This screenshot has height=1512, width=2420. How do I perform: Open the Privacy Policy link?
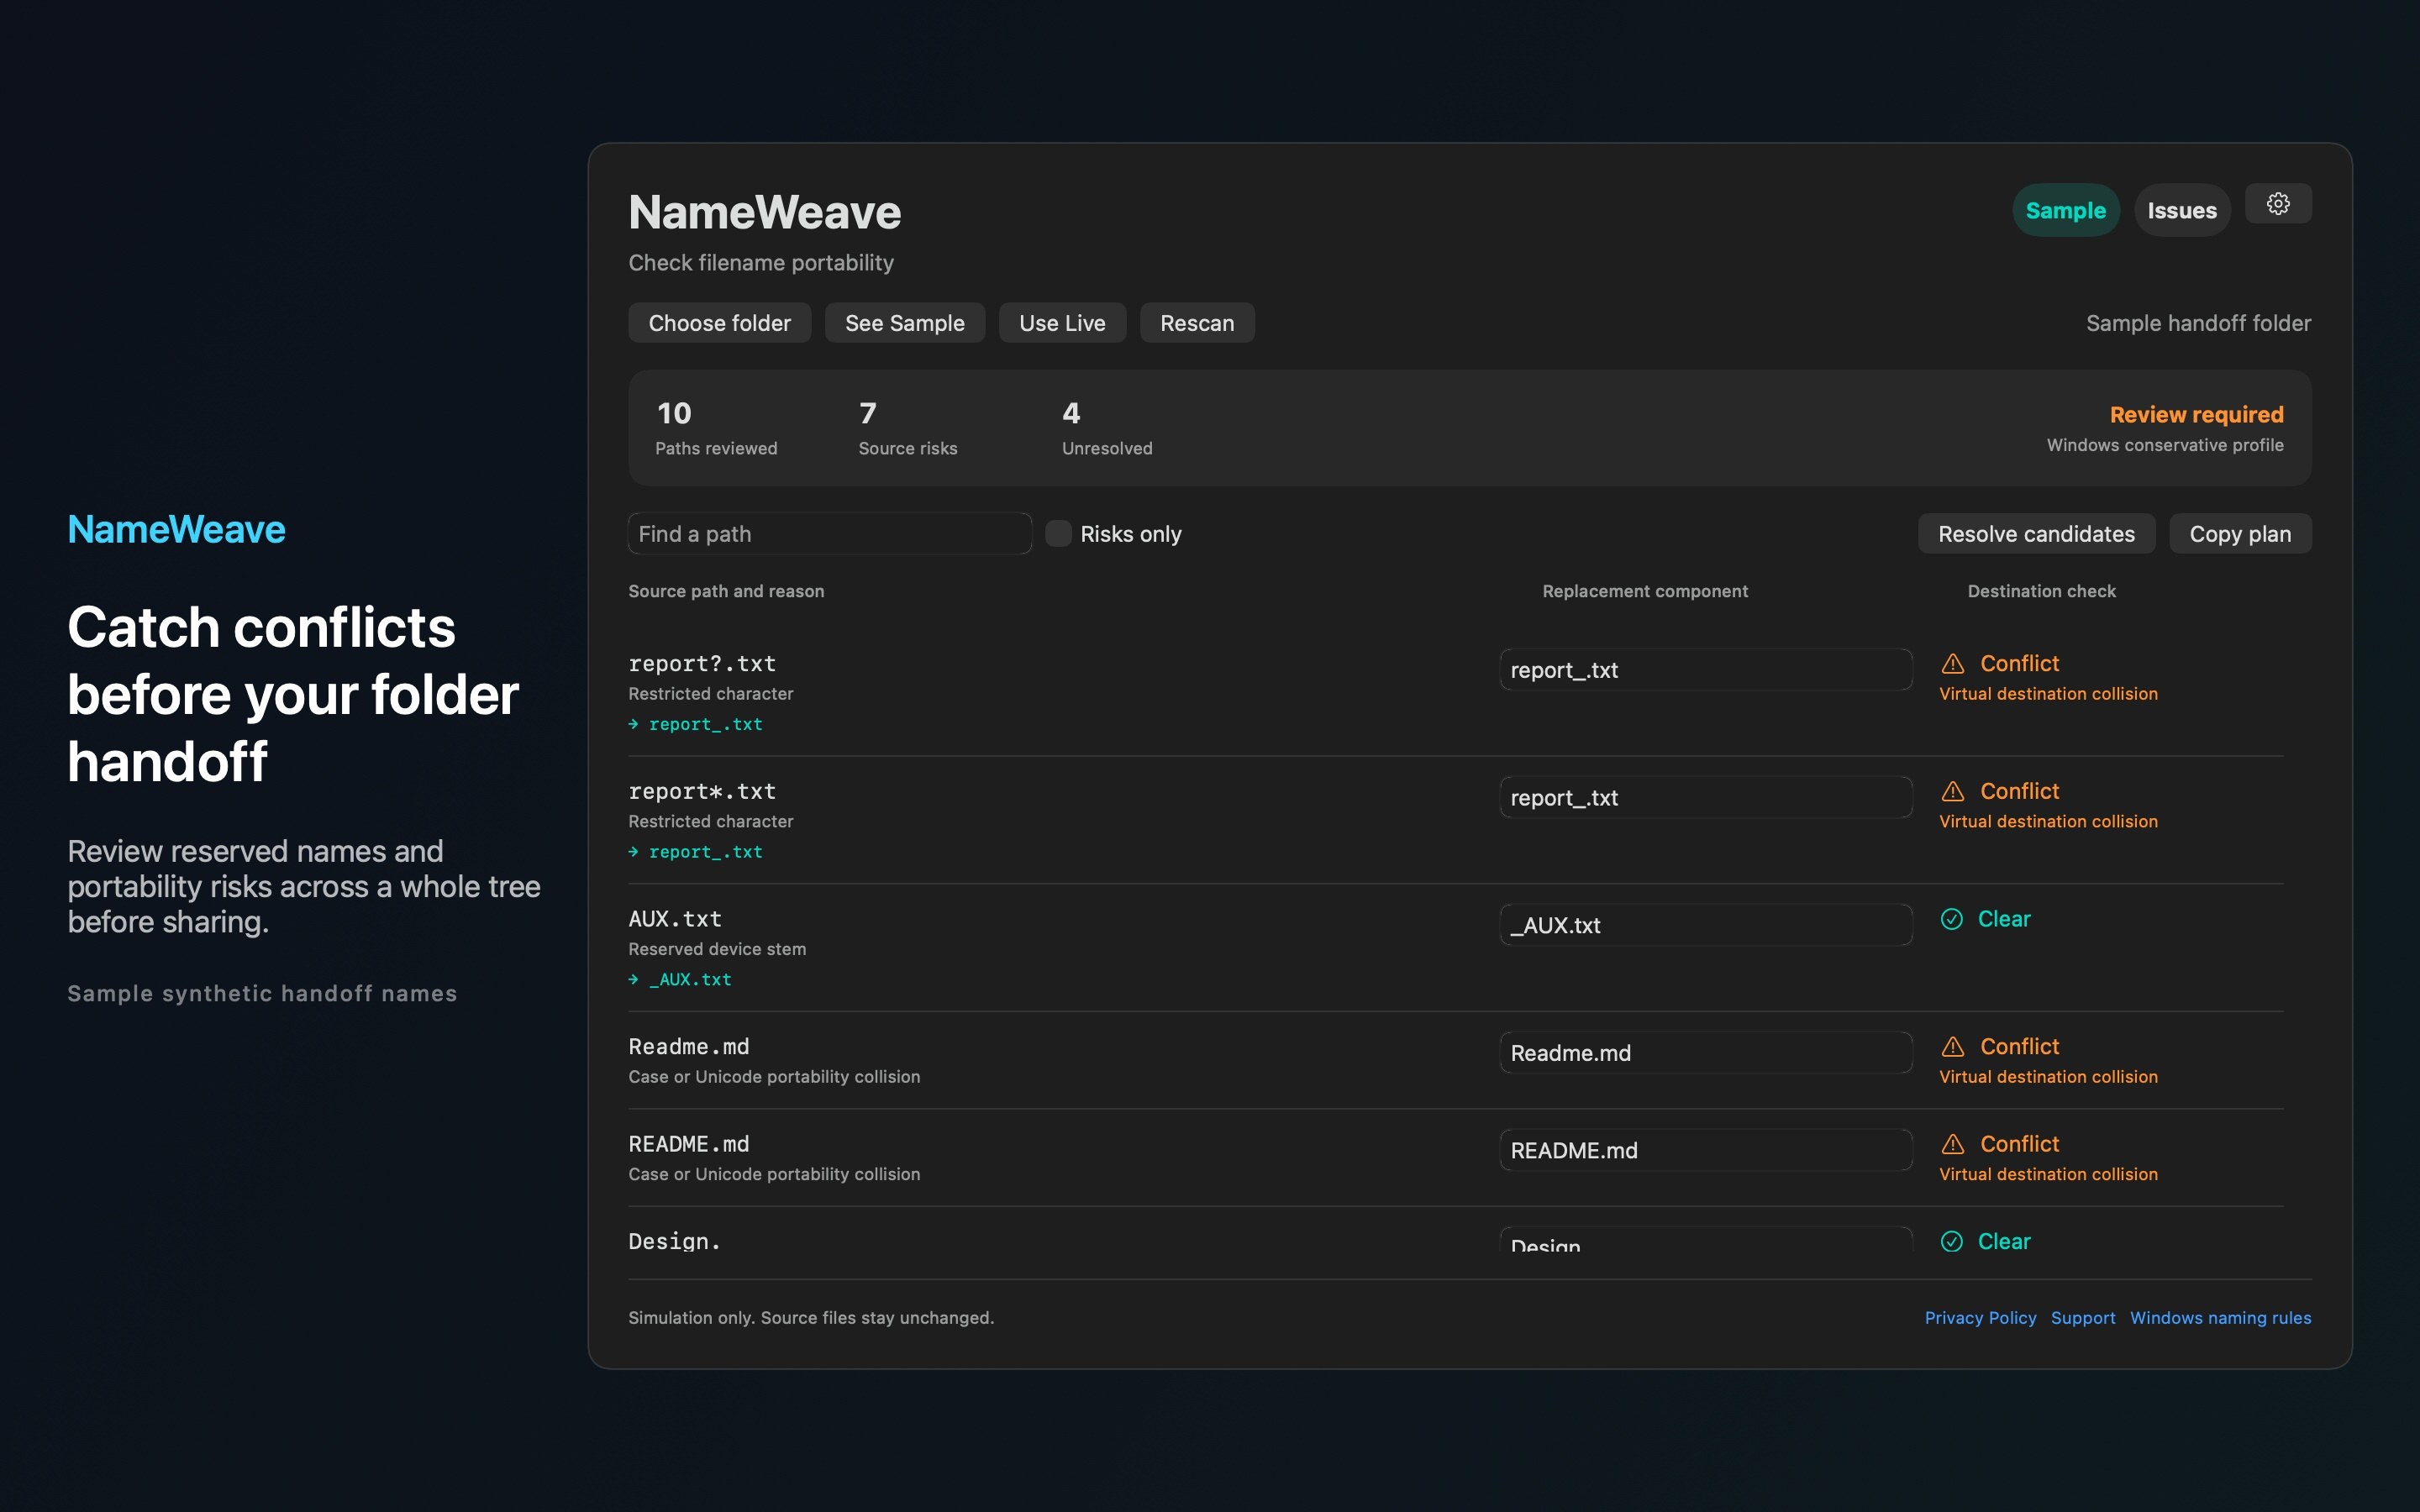tap(1980, 1318)
